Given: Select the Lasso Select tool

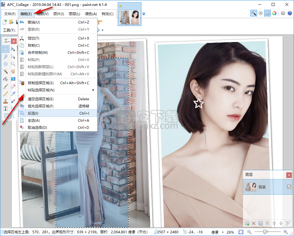Looking at the screenshot, I should 6,57.
